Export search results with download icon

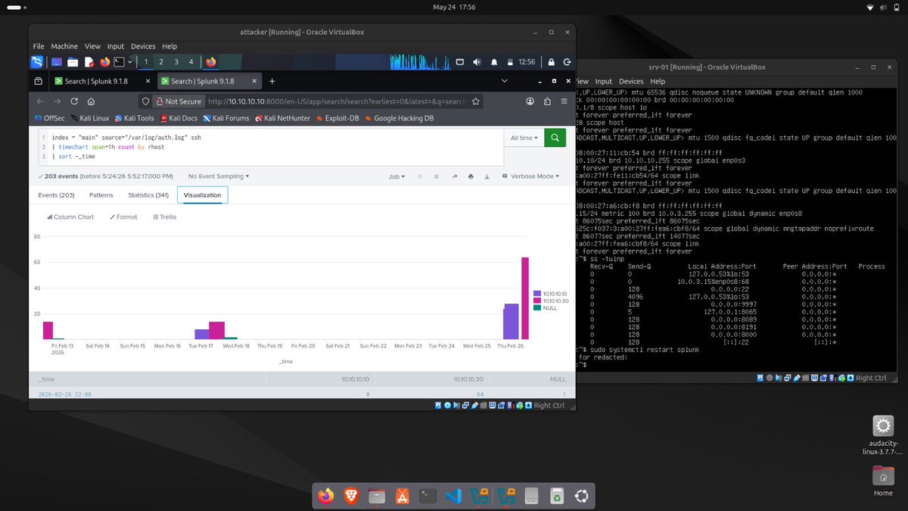(487, 176)
